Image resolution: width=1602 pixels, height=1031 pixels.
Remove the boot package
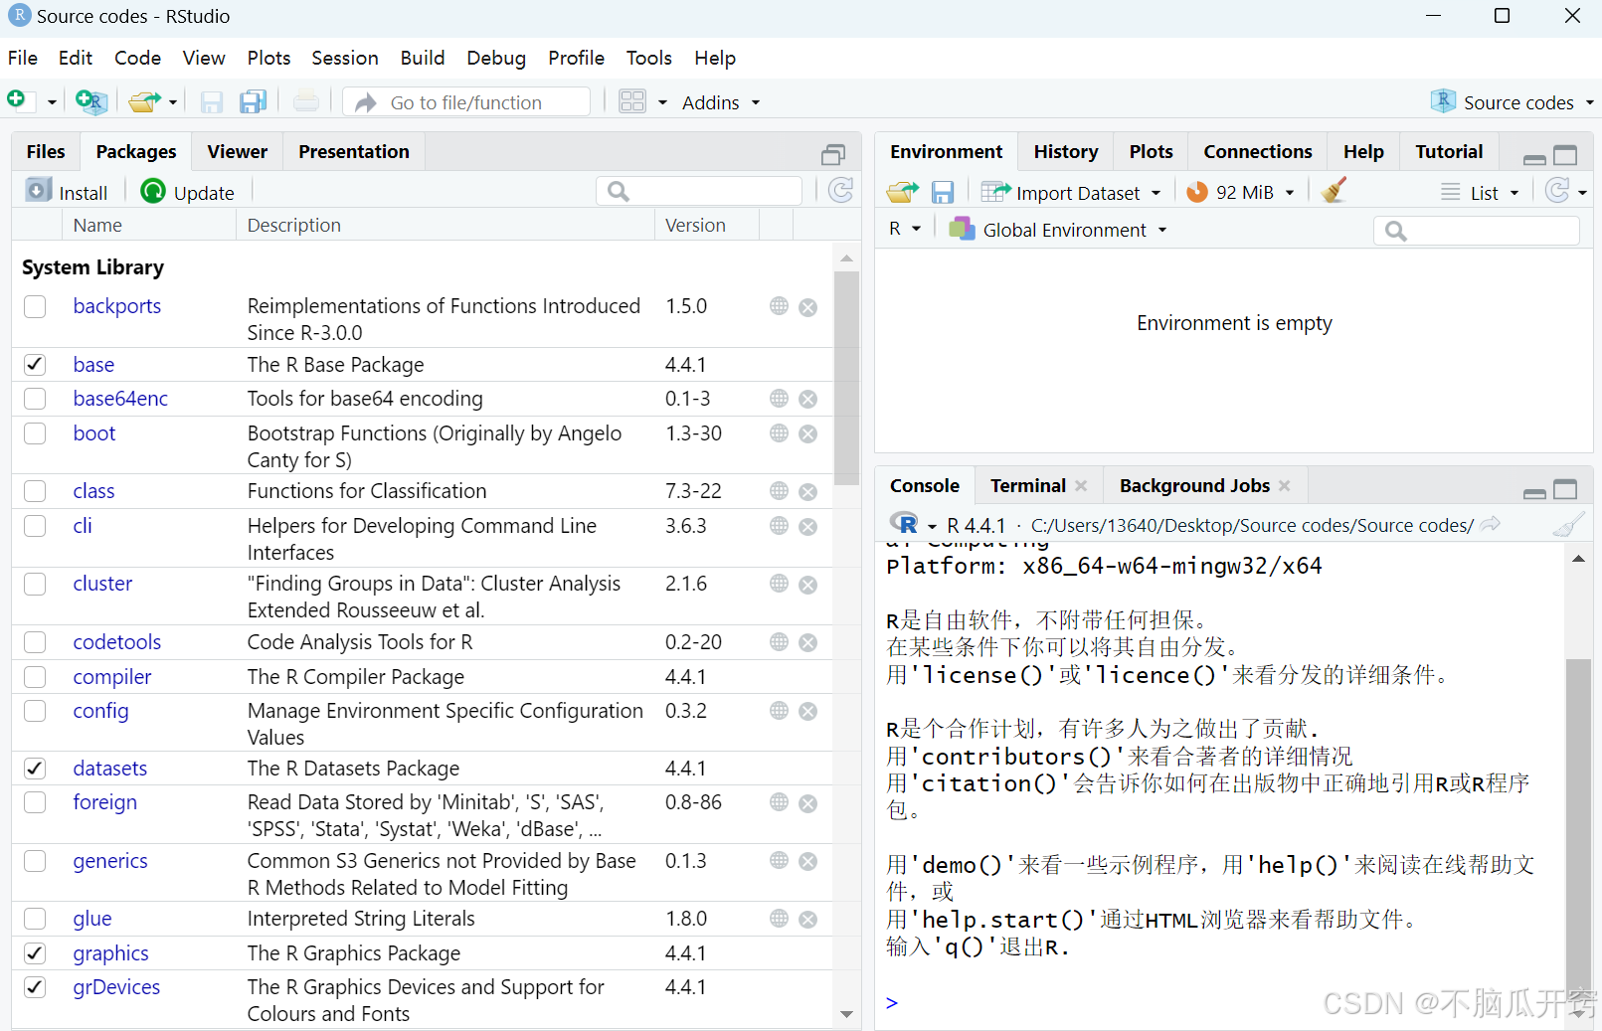[x=808, y=434]
